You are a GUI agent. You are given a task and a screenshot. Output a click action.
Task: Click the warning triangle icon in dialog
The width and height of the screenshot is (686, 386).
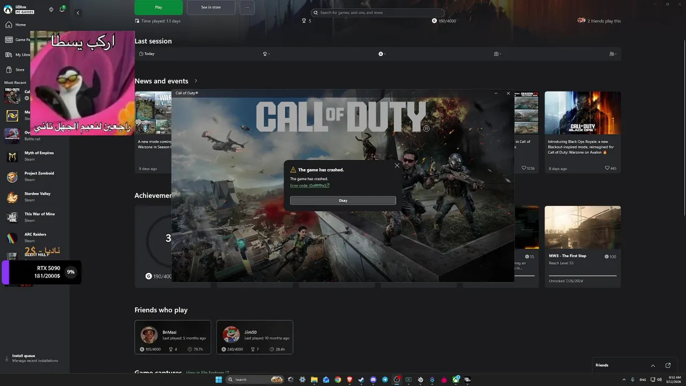coord(293,169)
